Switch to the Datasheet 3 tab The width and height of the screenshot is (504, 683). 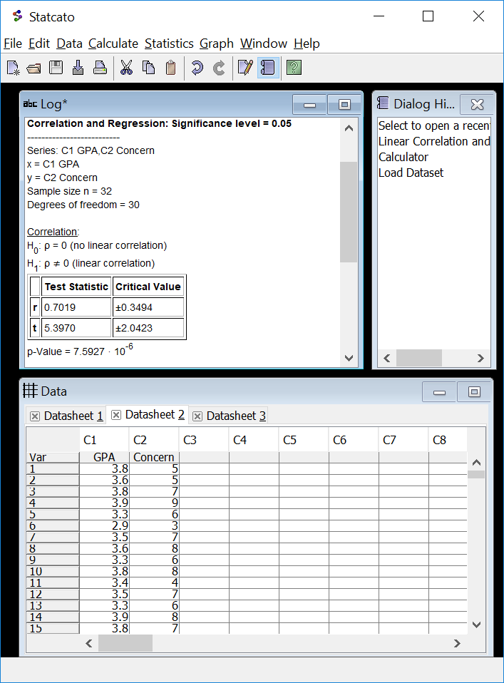click(235, 416)
